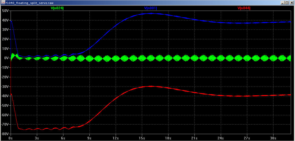The width and height of the screenshot is (295, 141).
Task: Click the 20V label on the vertical axis
Action: [x=6, y=39]
